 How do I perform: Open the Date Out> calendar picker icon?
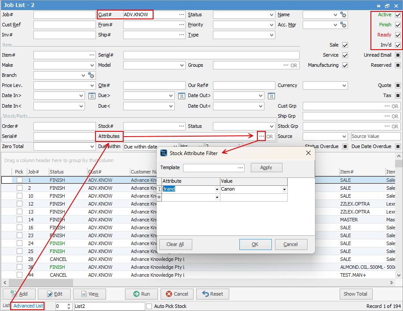click(x=271, y=96)
